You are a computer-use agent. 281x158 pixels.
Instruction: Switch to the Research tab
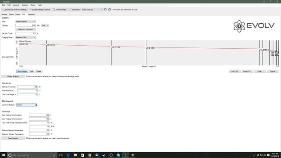point(31,14)
